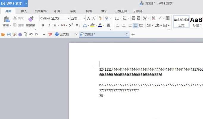Activate the Format Painter brush

[x=31, y=19]
